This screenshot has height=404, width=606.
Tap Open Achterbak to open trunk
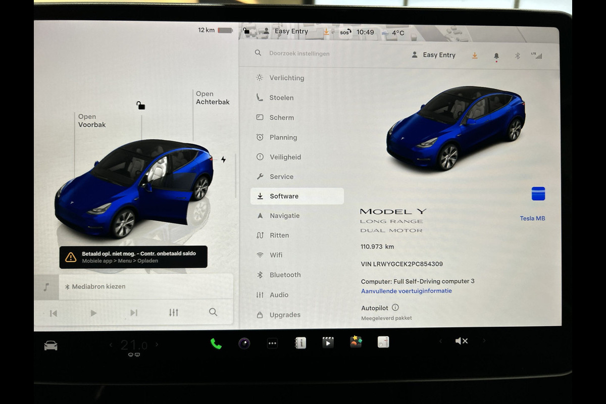[212, 98]
